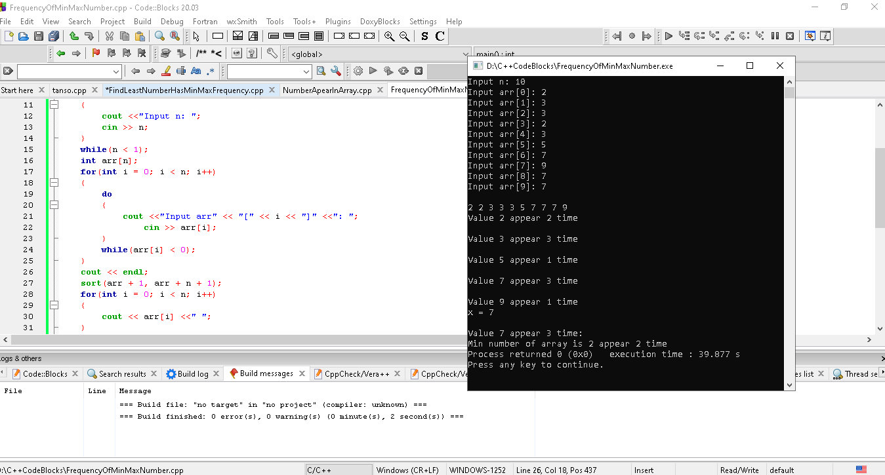
Task: Run the program with the green play icon
Action: pos(373,71)
